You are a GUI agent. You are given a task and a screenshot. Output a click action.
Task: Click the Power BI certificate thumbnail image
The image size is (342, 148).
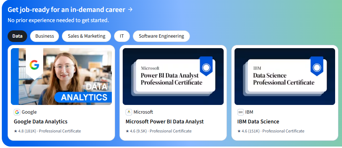point(173,76)
